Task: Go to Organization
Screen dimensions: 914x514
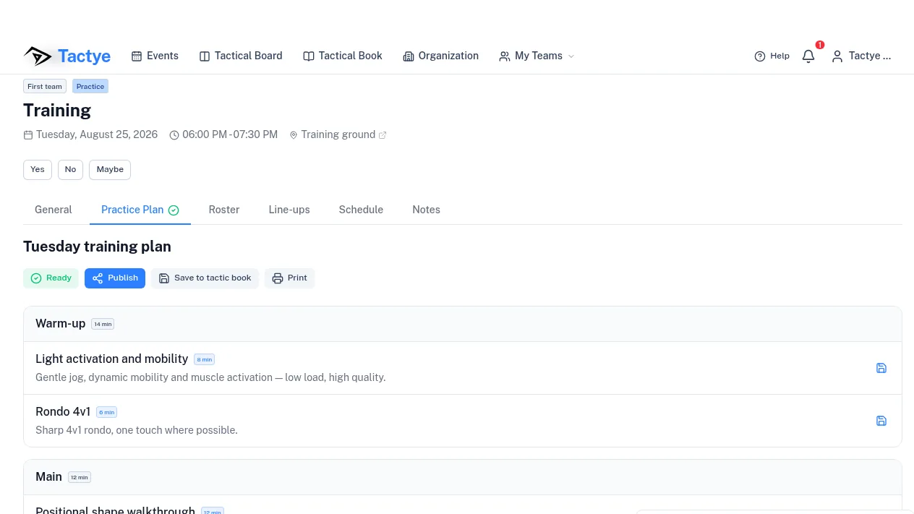Action: tap(441, 56)
